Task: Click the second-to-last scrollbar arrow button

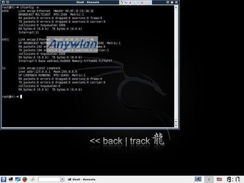Action: [x=176, y=122]
